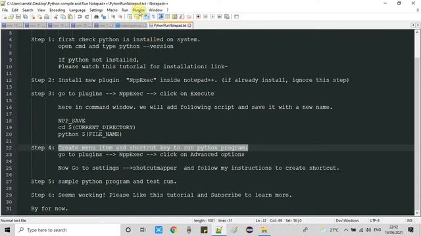Click the Paste clipboard icon
Viewport: 421px width, 236px height.
tap(70, 16)
